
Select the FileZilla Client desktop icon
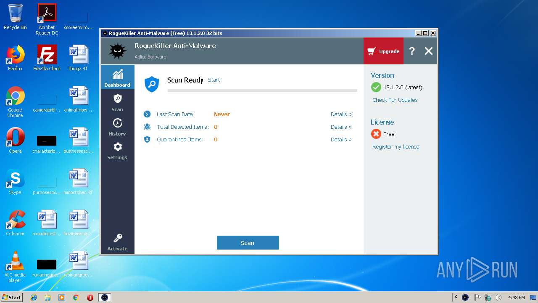click(x=47, y=58)
